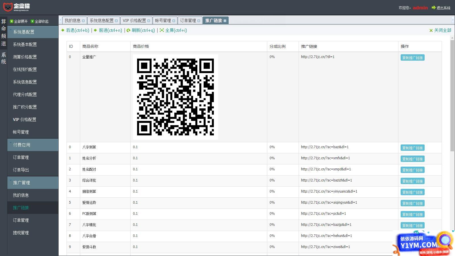Copy promotion link for 八字测算
Image resolution: width=455 pixels, height=256 pixels.
click(x=412, y=148)
